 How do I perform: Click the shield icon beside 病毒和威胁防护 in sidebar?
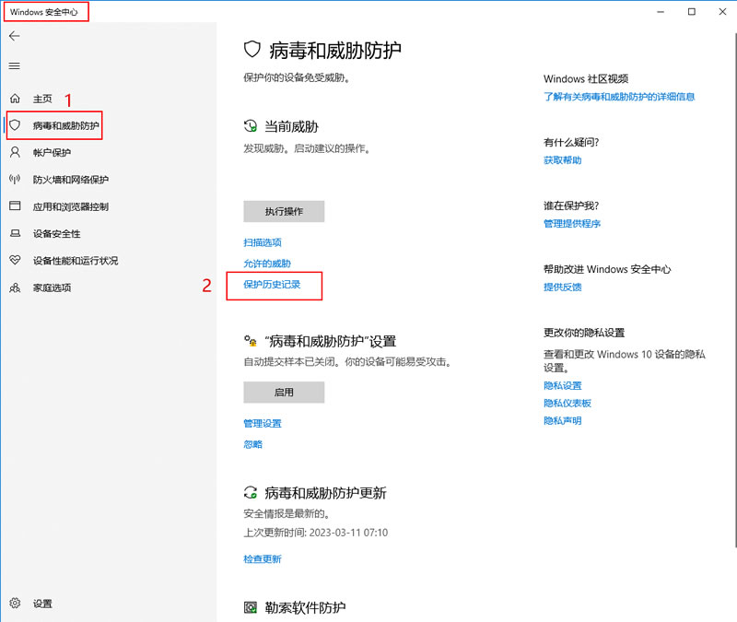(15, 125)
